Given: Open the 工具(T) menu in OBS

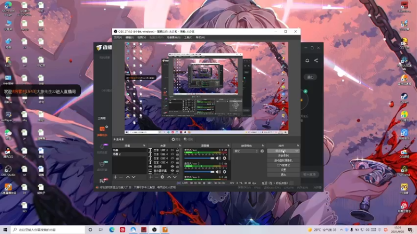Looking at the screenshot, I should [x=188, y=37].
